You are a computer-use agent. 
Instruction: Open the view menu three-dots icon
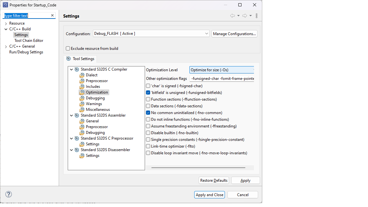257,16
